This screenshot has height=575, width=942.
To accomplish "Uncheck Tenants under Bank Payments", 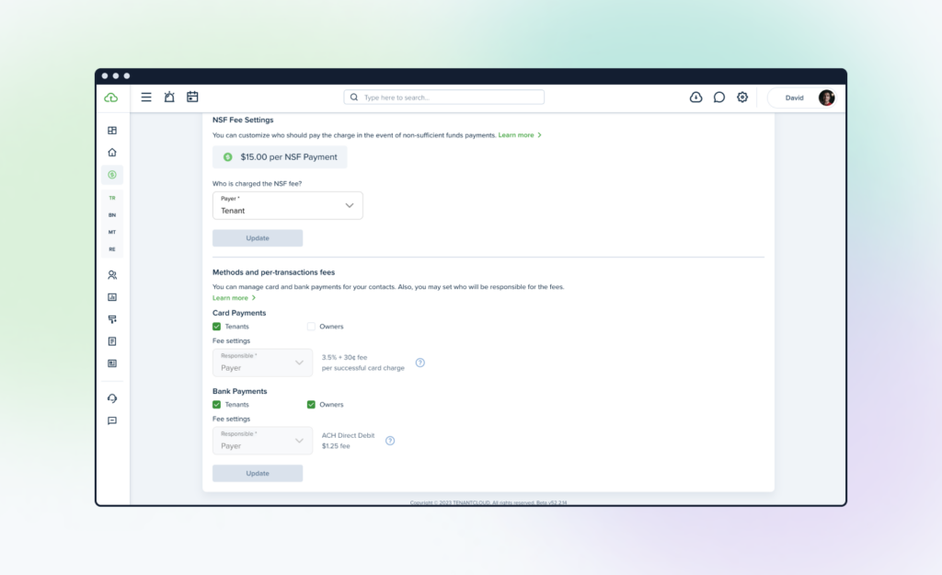I will click(x=217, y=405).
